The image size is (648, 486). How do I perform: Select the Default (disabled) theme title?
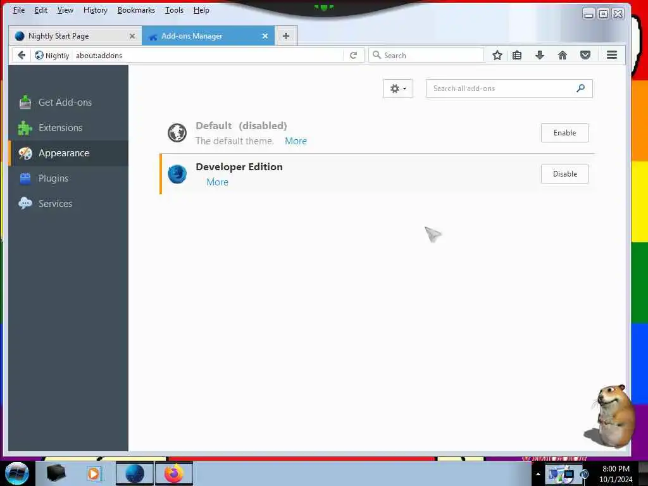click(x=241, y=126)
